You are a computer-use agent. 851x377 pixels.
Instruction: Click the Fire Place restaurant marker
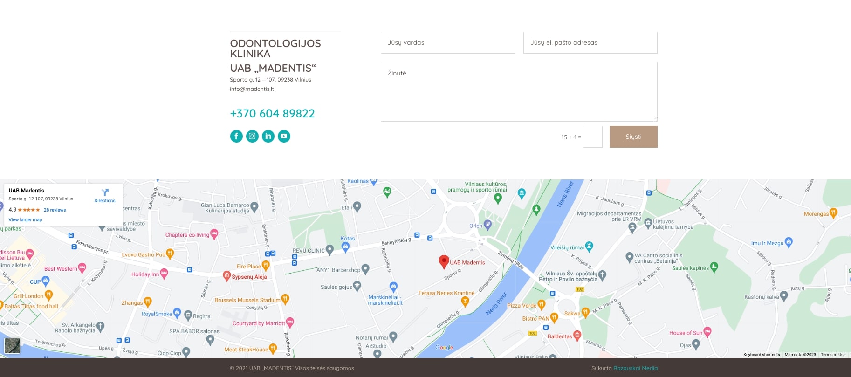tap(266, 266)
